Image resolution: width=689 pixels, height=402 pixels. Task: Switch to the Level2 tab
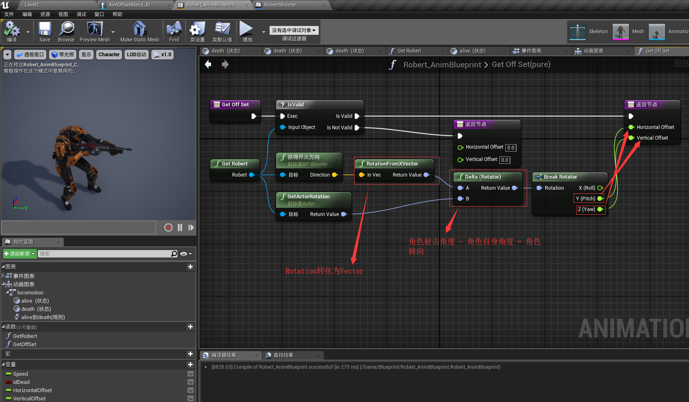tap(32, 5)
